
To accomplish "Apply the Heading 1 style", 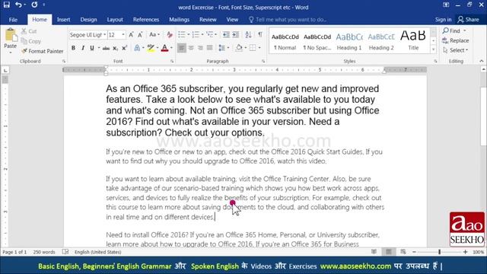I will (349, 41).
